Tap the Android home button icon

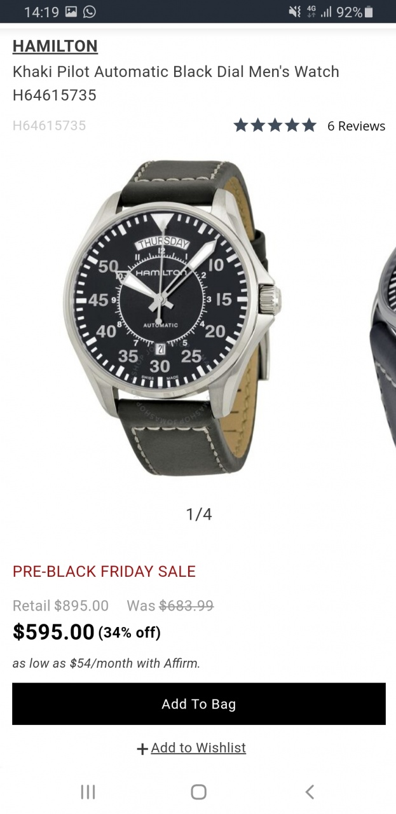[198, 792]
